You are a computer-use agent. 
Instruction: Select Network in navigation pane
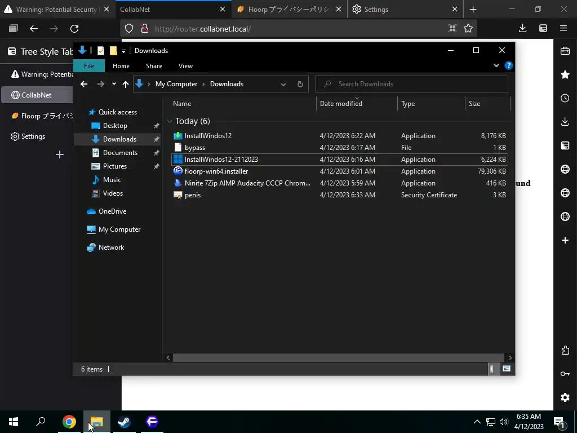click(x=111, y=247)
